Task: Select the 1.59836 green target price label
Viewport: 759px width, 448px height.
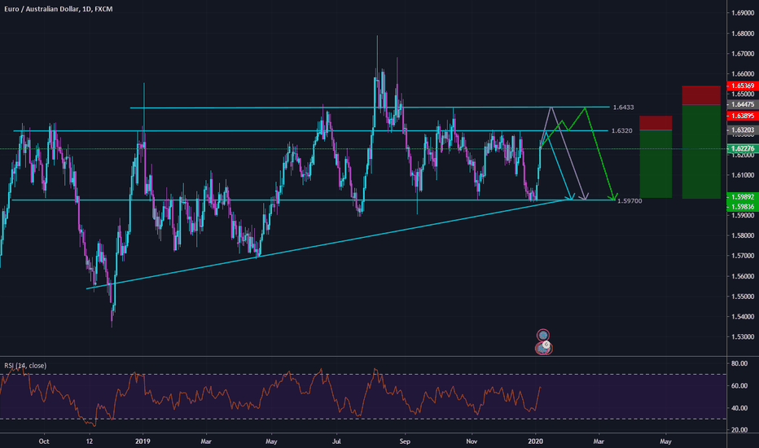Action: point(743,207)
